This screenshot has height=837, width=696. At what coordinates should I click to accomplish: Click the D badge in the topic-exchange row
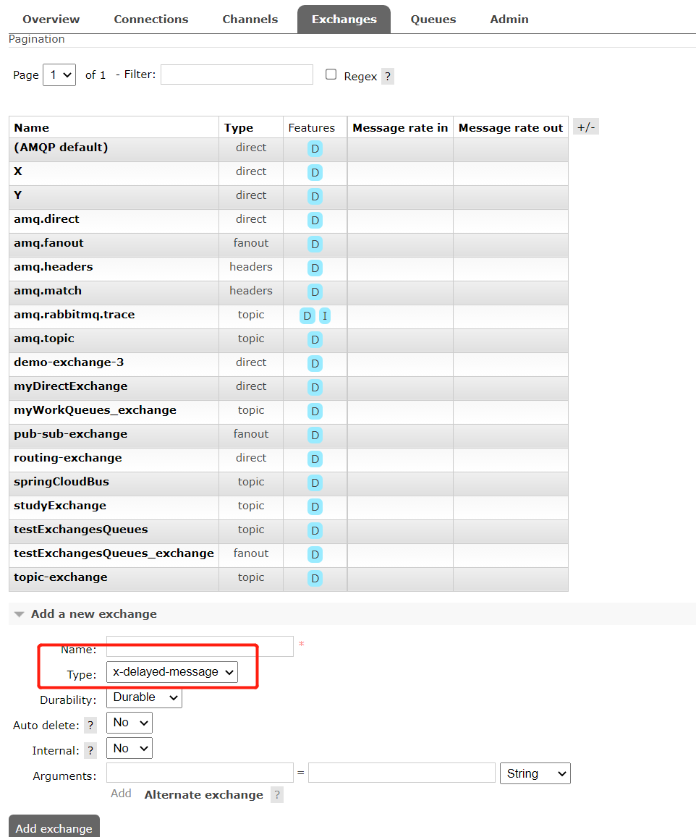coord(315,579)
